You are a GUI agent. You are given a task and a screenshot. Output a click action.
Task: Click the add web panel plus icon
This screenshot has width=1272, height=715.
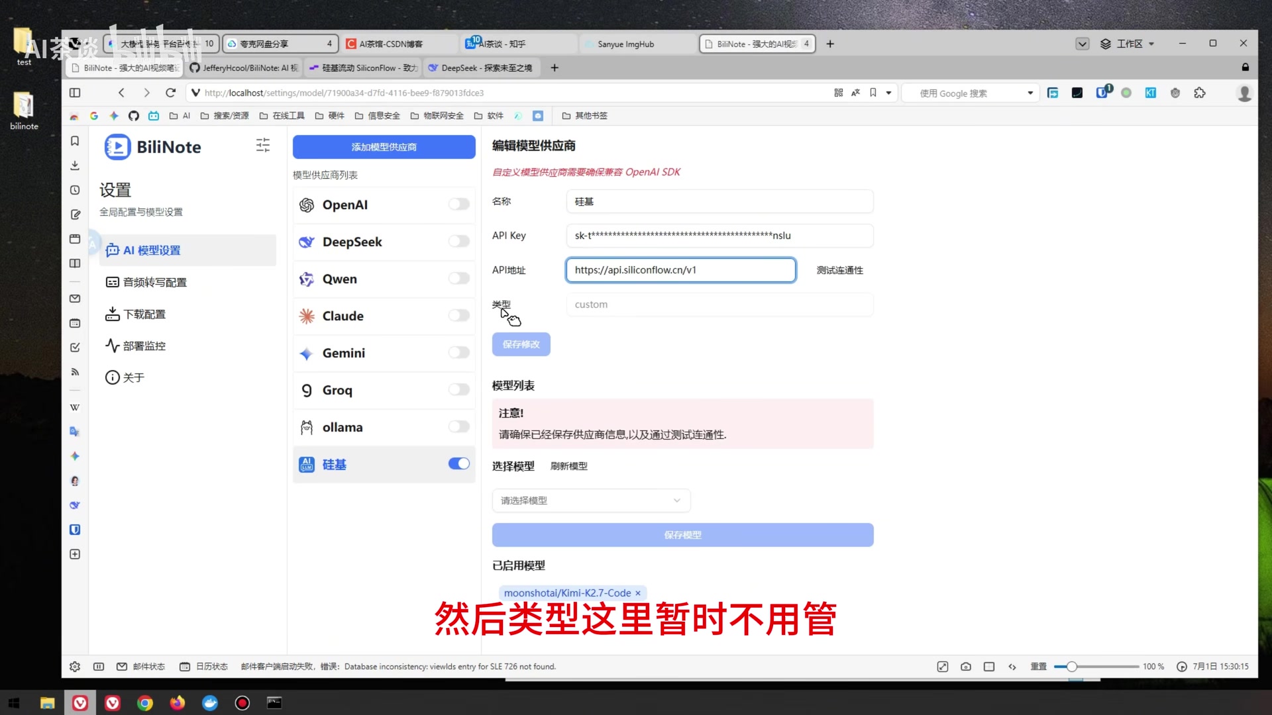75,554
